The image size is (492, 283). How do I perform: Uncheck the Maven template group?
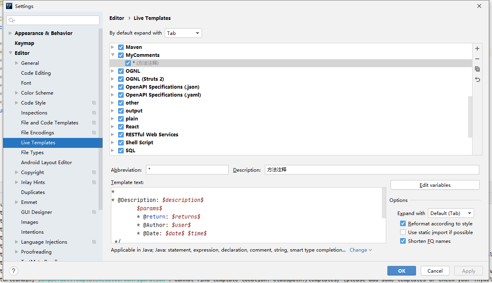[121, 47]
